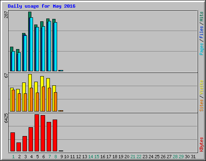Click day 14 on the x-axis
This screenshot has height=161, width=206.
(x=91, y=157)
